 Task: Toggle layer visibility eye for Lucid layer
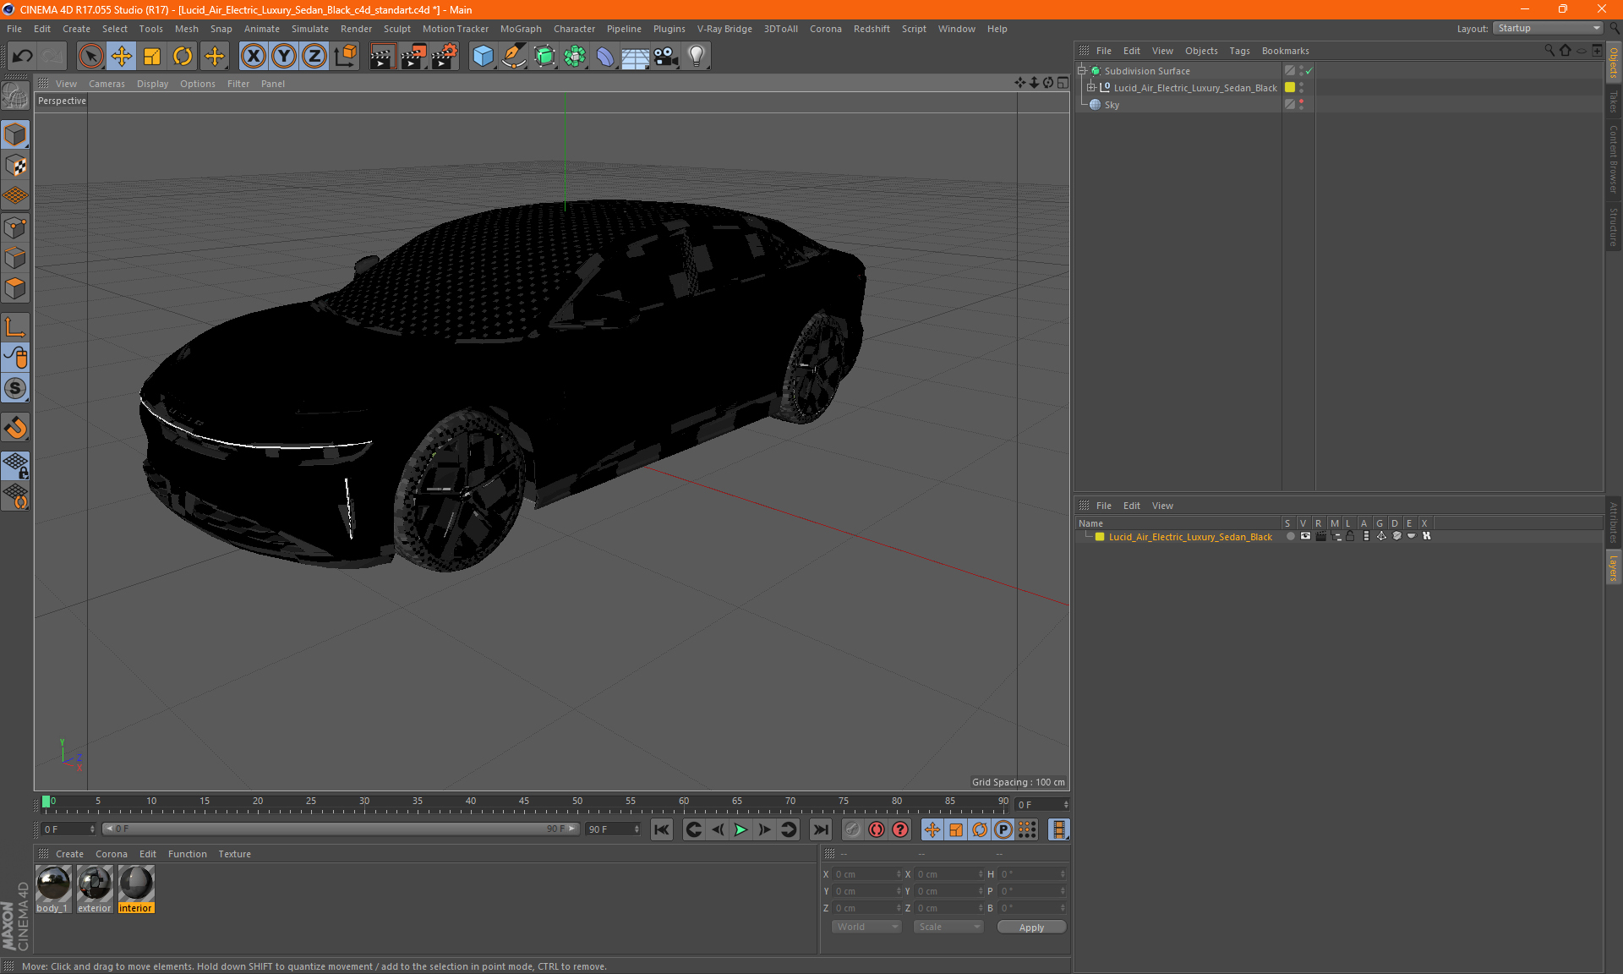point(1305,536)
